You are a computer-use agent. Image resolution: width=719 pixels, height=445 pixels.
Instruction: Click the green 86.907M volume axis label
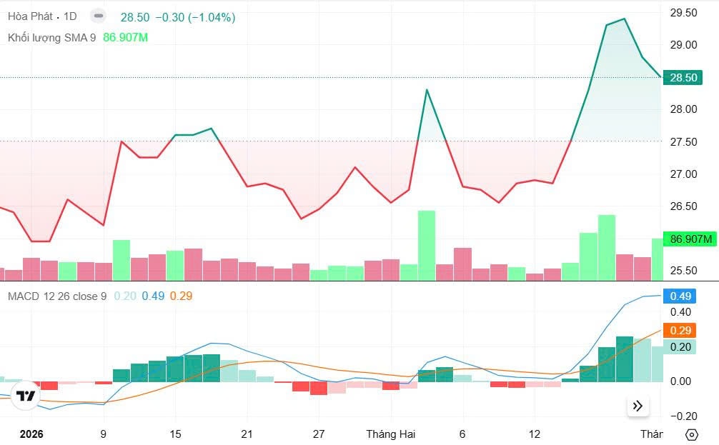point(689,239)
